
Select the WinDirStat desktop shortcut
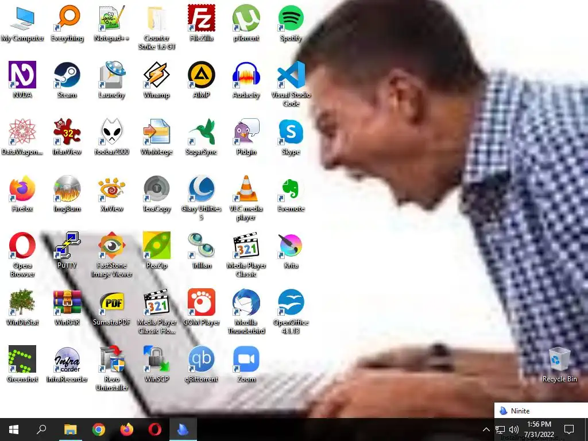[22, 307]
